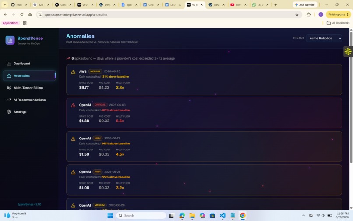Click HIGH badge on 2026-06-25 card
Viewport: 353px width, 221px height.
(x=98, y=171)
